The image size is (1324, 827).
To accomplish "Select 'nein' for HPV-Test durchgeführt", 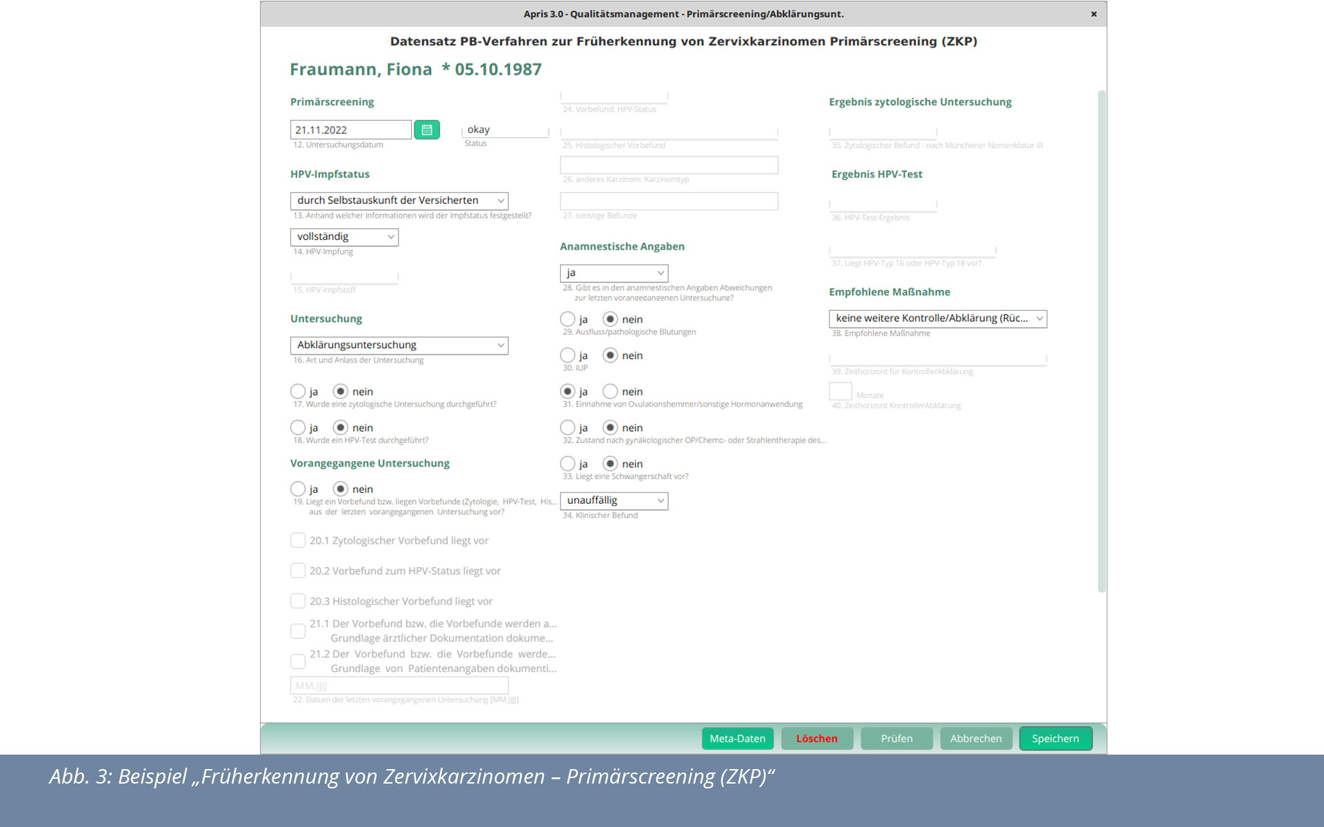I will tap(341, 427).
